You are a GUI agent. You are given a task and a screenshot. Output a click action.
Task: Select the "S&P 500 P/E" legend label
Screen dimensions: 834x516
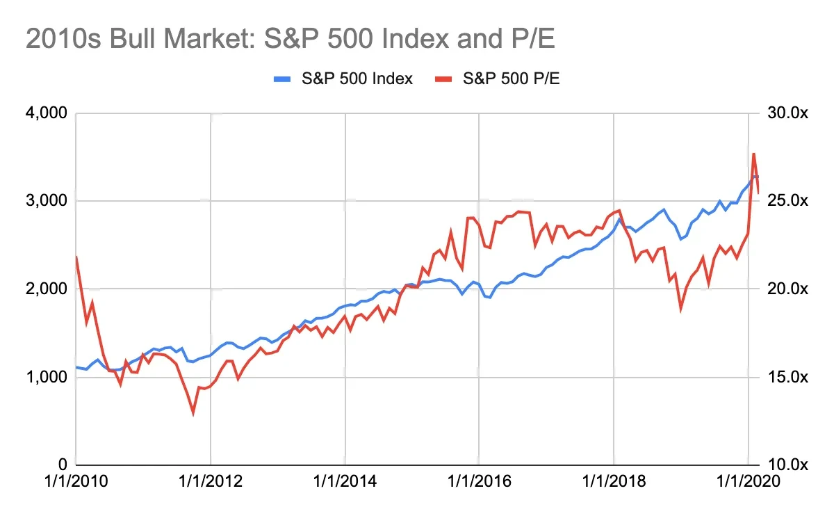(x=512, y=79)
